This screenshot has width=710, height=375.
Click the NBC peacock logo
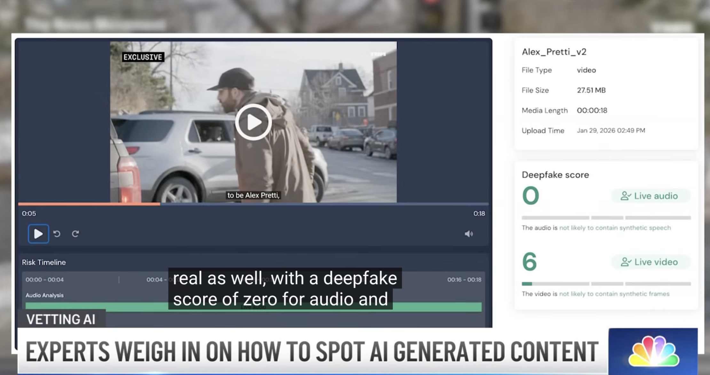tap(653, 351)
